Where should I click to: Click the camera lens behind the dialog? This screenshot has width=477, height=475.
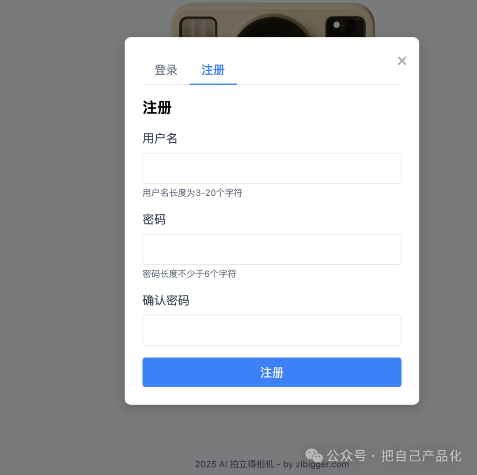click(273, 27)
